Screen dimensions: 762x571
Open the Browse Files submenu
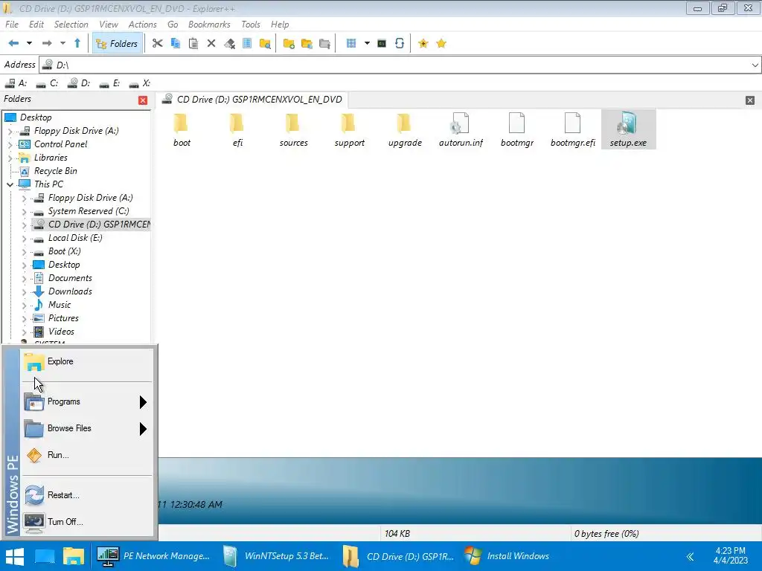pos(86,428)
